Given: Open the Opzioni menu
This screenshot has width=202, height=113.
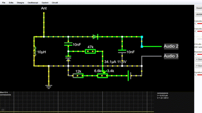Looking at the screenshot, I should 45,3.
